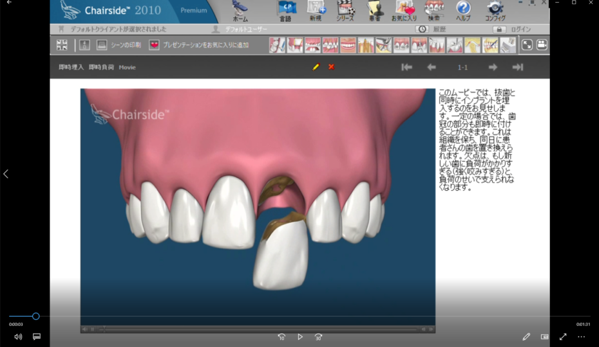Jump to first slide arrow

pos(407,67)
